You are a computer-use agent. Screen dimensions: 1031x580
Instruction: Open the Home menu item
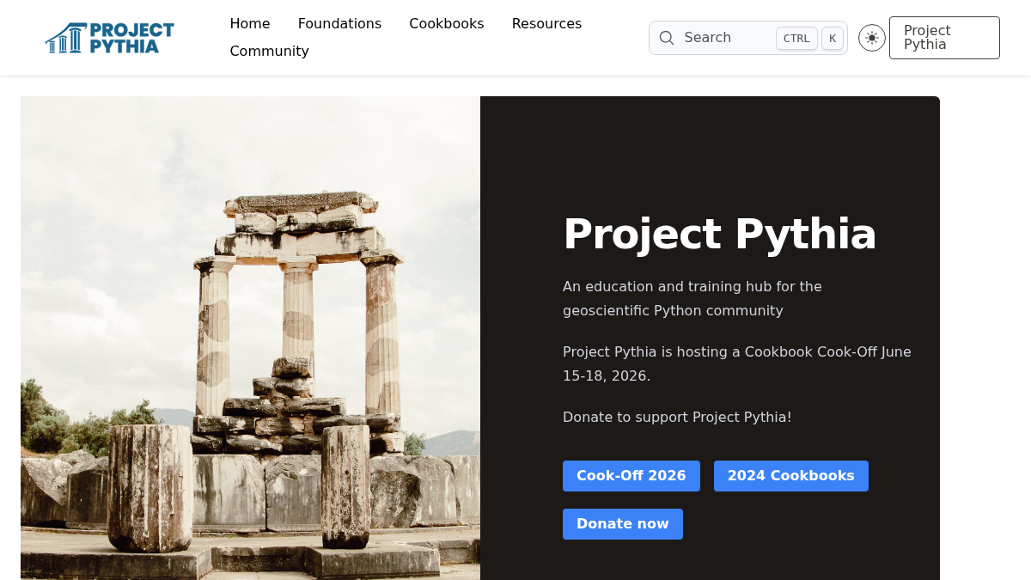[x=250, y=24]
